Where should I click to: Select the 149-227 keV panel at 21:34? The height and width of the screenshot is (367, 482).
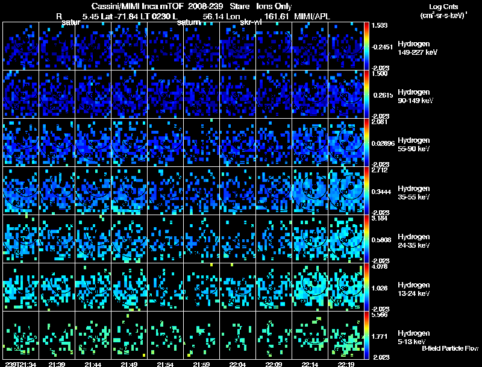coord(21,46)
